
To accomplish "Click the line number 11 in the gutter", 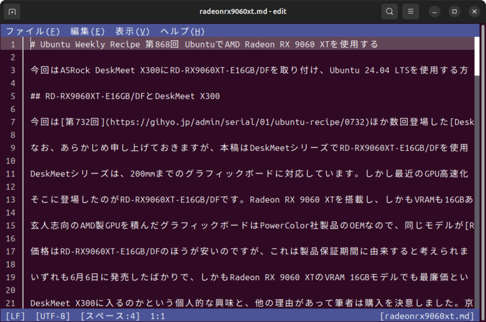I will 12,174.
